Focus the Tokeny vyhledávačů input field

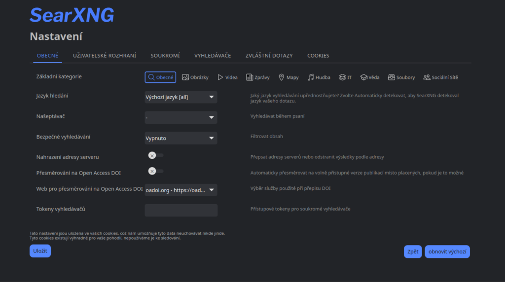coord(181,210)
